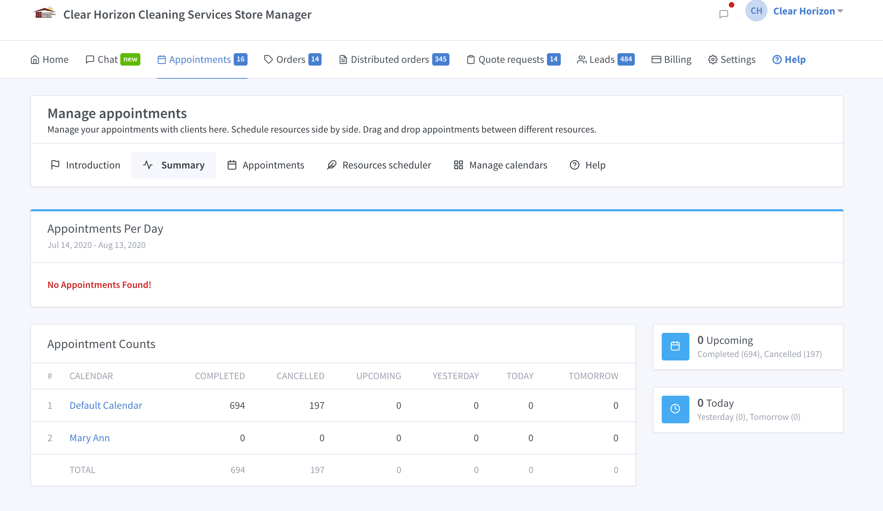Open the Billing page
Image resolution: width=883 pixels, height=511 pixels.
pyautogui.click(x=671, y=59)
